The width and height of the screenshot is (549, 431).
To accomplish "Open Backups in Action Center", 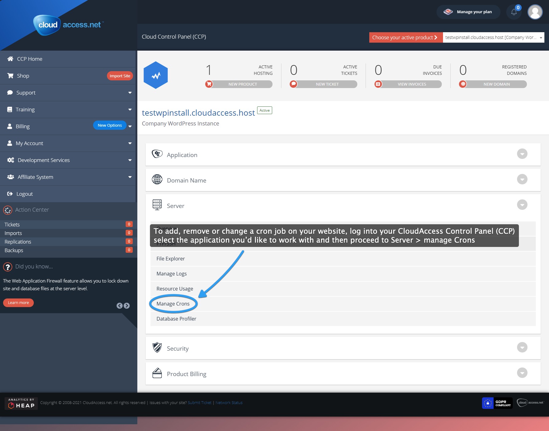I will tap(68, 250).
